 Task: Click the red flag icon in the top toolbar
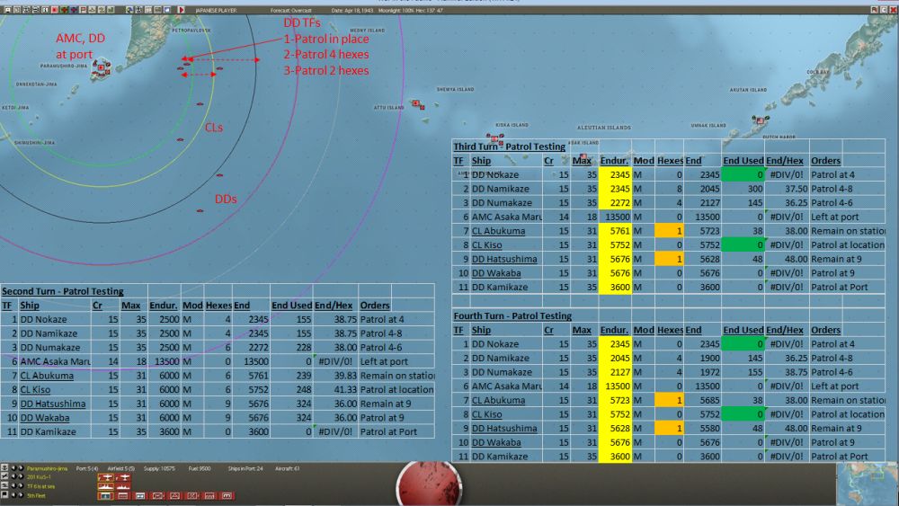[83, 10]
